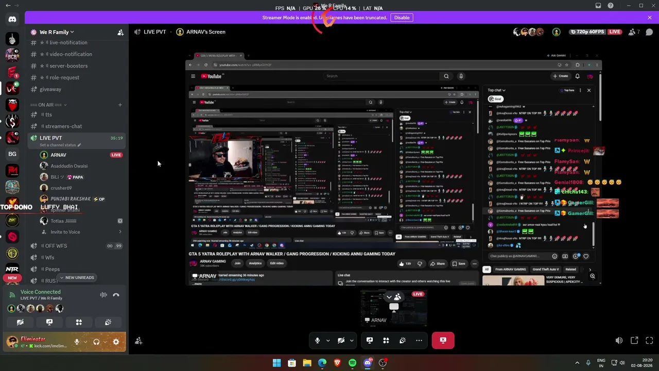Toggle noise suppression in the voice panel
Screen dimensions: 659x371
coord(103,295)
